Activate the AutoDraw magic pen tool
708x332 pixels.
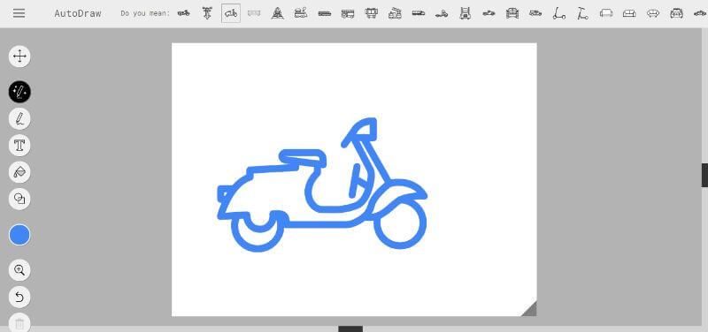(x=19, y=92)
